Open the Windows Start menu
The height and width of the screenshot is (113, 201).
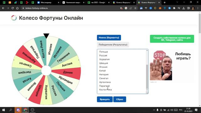3,110
